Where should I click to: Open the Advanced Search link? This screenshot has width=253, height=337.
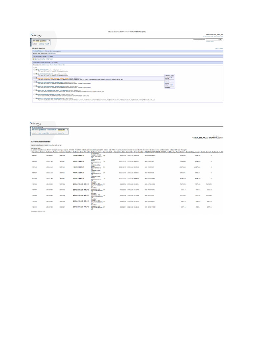pyautogui.click(x=210, y=41)
